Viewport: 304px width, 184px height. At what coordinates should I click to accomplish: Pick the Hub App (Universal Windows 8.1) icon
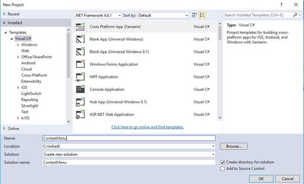click(80, 102)
